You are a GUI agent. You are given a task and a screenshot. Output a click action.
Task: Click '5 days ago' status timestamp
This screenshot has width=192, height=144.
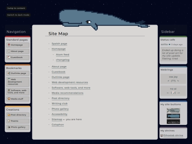coord(177,44)
